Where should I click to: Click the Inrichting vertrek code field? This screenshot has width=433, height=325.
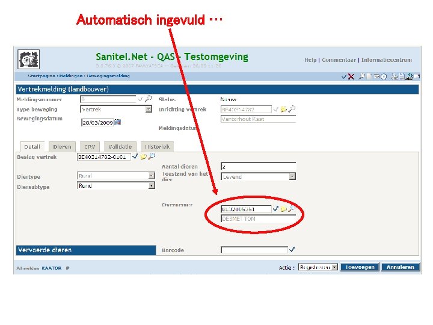(246, 110)
